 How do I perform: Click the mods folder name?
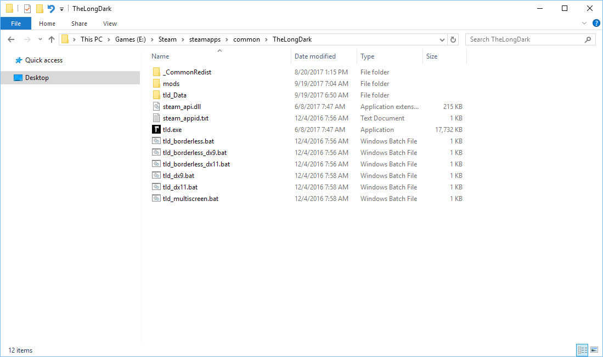171,84
